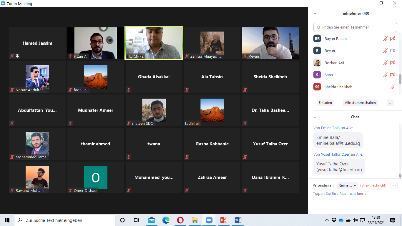Click the Zoom icon in taskbar
Screen dimensions: 402x226
(x=209, y=220)
